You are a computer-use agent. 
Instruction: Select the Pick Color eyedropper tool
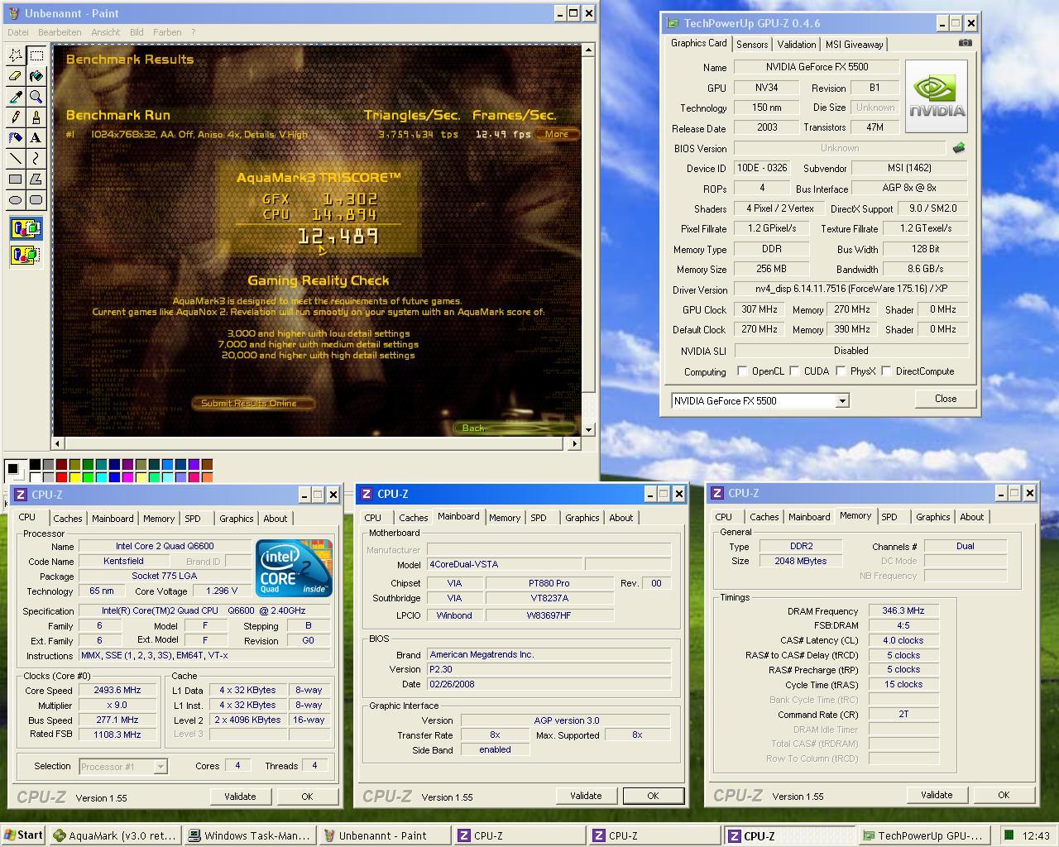tap(16, 97)
